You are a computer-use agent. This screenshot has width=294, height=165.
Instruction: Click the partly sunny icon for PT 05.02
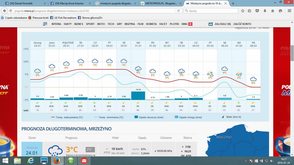tap(210, 74)
